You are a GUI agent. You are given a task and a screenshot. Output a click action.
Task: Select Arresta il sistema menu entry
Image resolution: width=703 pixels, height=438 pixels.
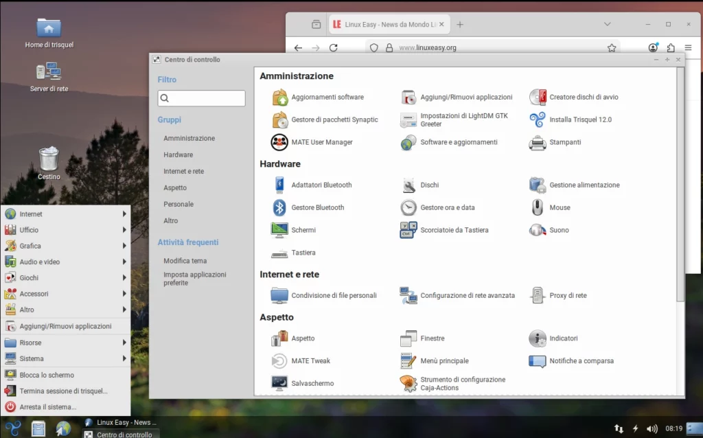[x=48, y=407]
